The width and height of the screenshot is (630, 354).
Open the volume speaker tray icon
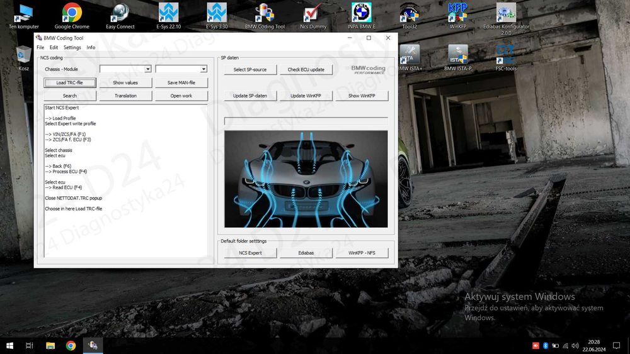[575, 346]
